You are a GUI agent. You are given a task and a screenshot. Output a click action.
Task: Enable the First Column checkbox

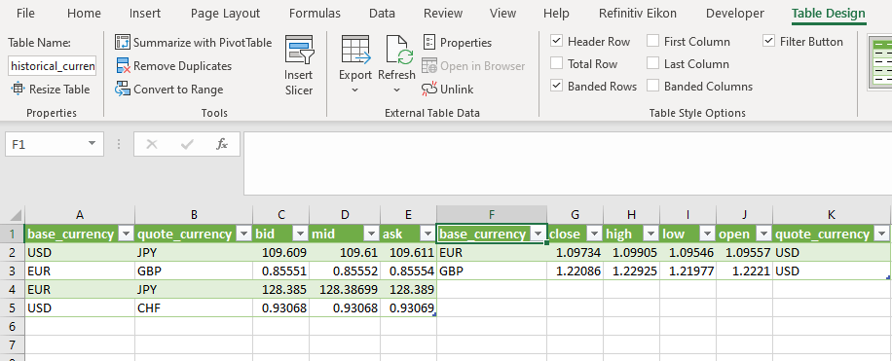coord(653,42)
